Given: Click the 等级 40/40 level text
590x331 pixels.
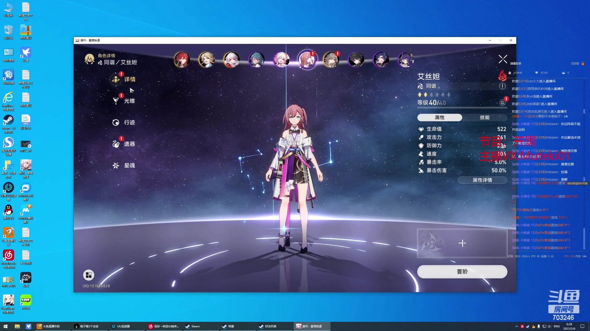Looking at the screenshot, I should 431,103.
